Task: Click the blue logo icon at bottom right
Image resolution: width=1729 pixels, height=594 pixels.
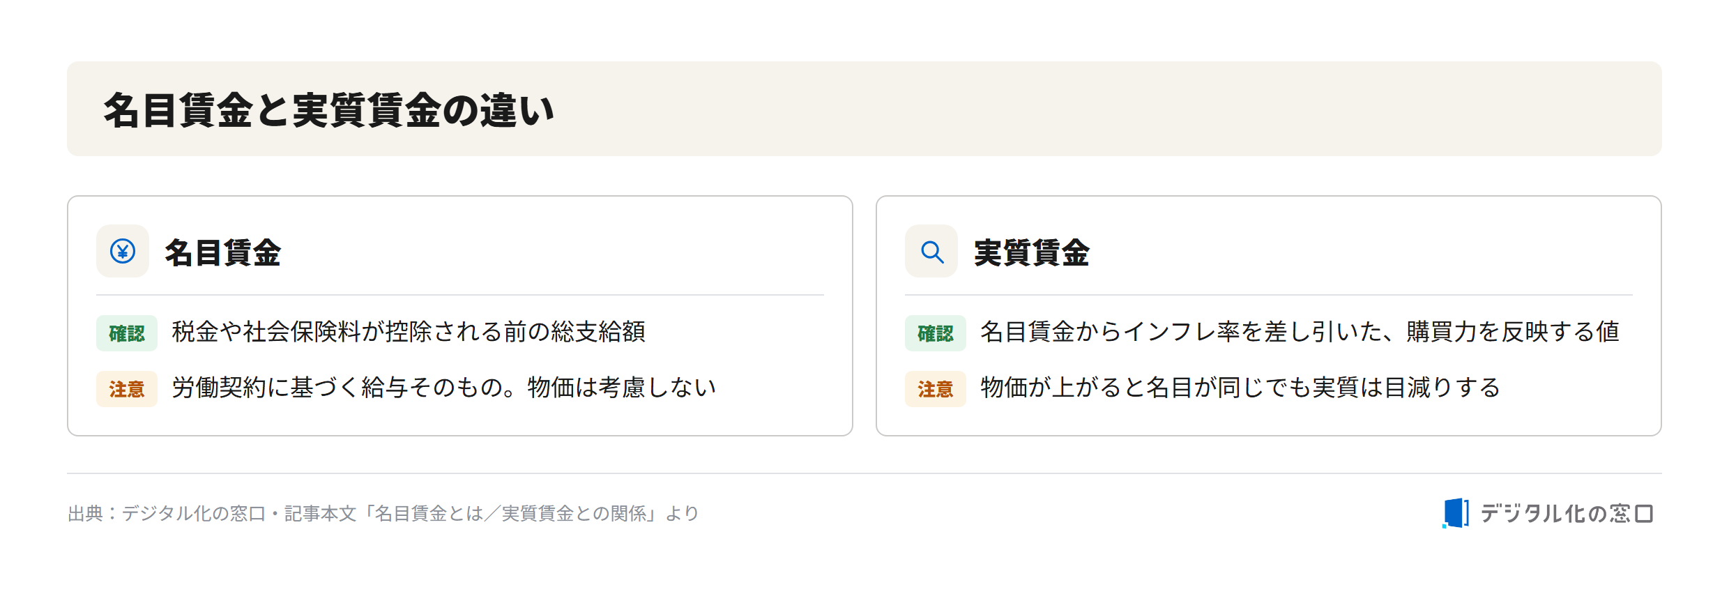Action: click(x=1456, y=513)
